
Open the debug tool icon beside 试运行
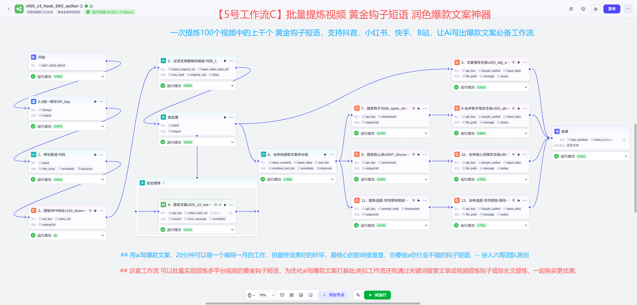(x=358, y=295)
